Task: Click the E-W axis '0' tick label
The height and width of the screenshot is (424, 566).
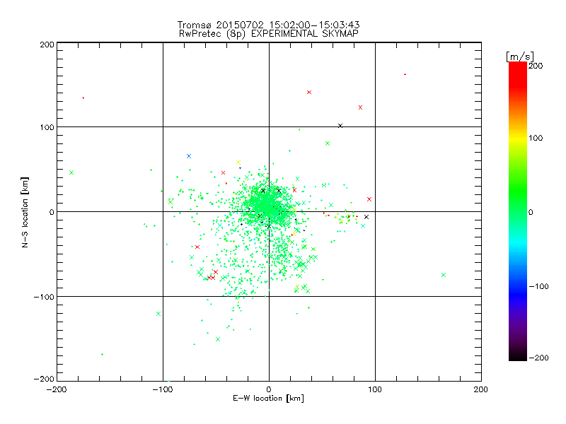Action: tap(269, 389)
